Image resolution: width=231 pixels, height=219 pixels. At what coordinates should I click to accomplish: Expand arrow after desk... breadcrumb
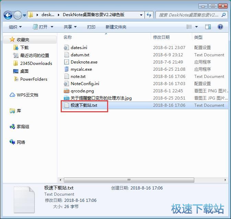click(59, 15)
